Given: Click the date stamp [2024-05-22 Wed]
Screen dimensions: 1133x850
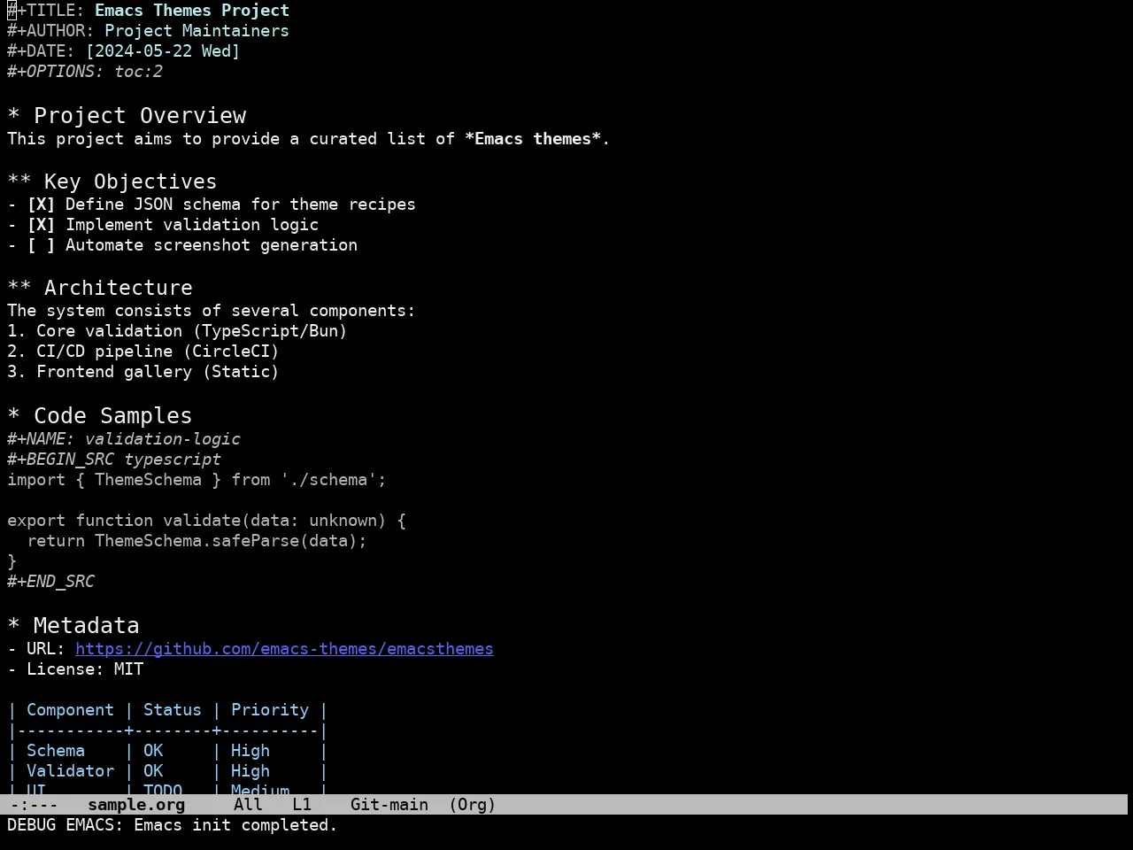Looking at the screenshot, I should [x=163, y=51].
